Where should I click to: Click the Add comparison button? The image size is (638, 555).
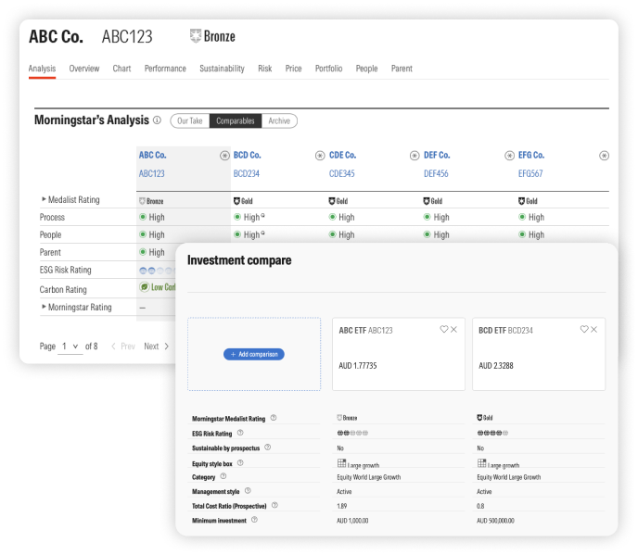click(254, 354)
